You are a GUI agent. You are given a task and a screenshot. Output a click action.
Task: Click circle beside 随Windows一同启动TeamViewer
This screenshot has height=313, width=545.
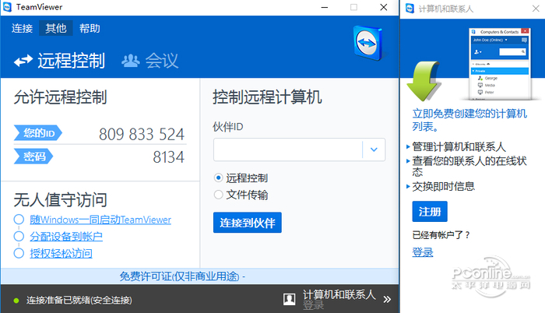pyautogui.click(x=19, y=220)
